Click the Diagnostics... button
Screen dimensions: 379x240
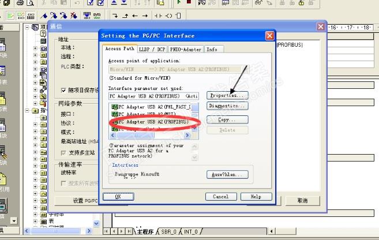227,106
